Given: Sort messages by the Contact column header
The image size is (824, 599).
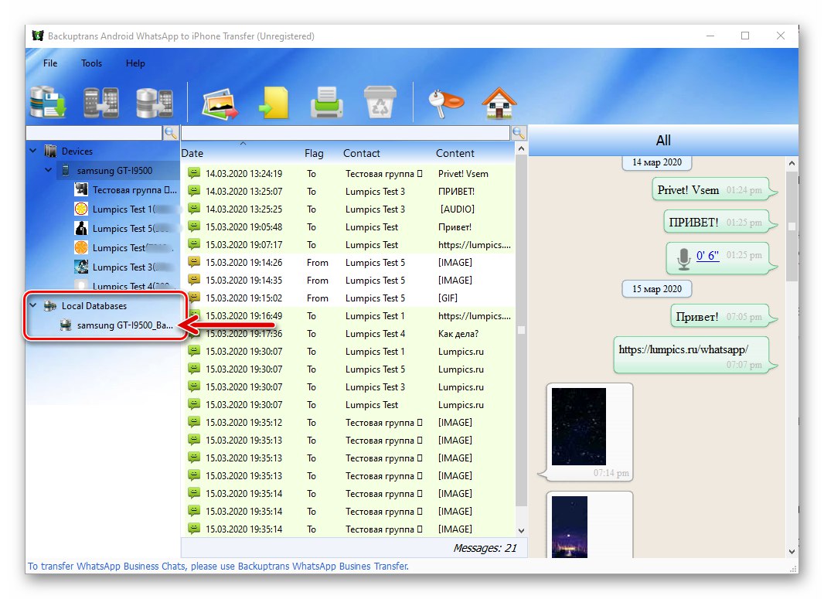Looking at the screenshot, I should point(362,153).
